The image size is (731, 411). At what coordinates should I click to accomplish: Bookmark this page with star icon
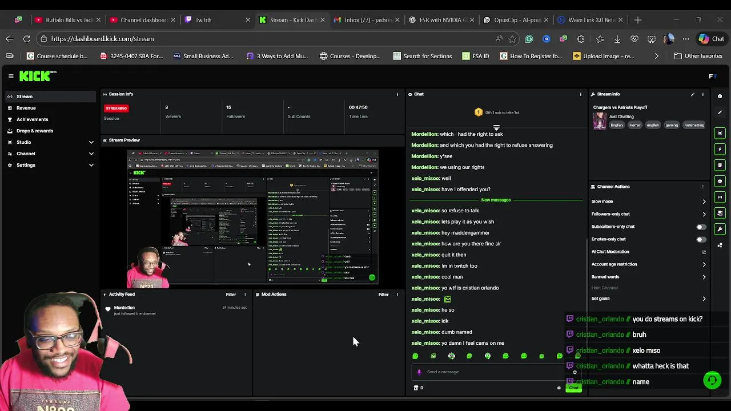512,39
